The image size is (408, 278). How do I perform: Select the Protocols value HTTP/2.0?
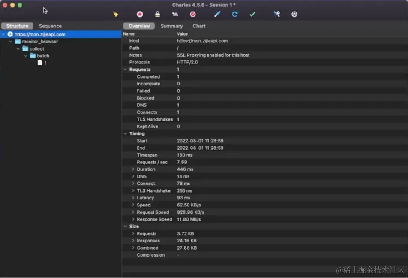187,62
